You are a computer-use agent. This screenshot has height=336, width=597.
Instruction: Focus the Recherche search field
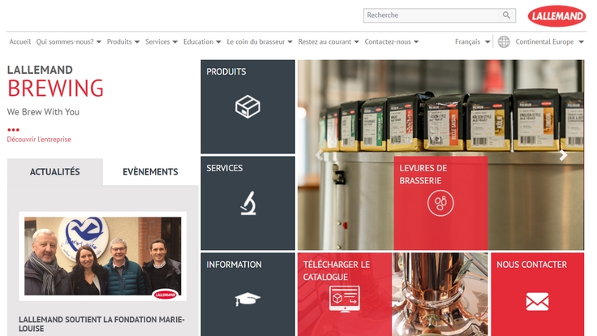tap(440, 15)
